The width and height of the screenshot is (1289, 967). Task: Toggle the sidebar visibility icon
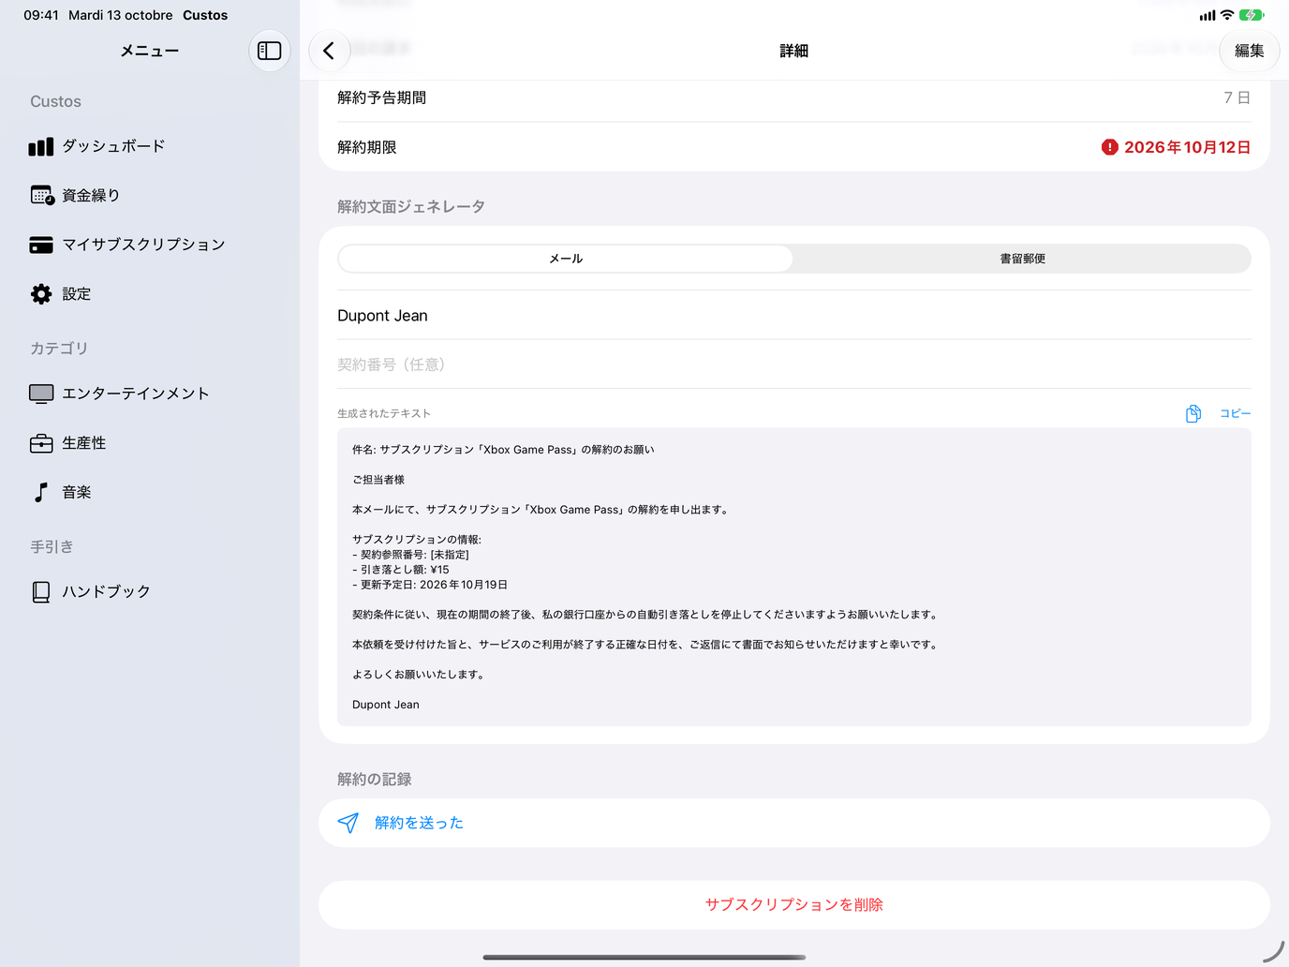coord(270,51)
